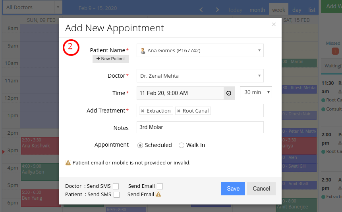
Task: Select the Walk In appointment option
Action: coord(182,145)
